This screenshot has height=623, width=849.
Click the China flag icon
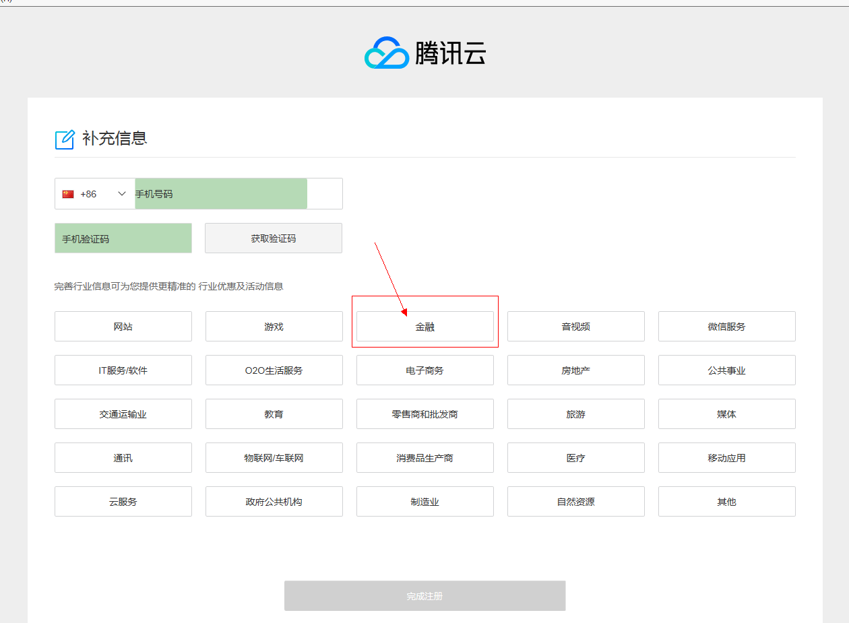click(68, 194)
